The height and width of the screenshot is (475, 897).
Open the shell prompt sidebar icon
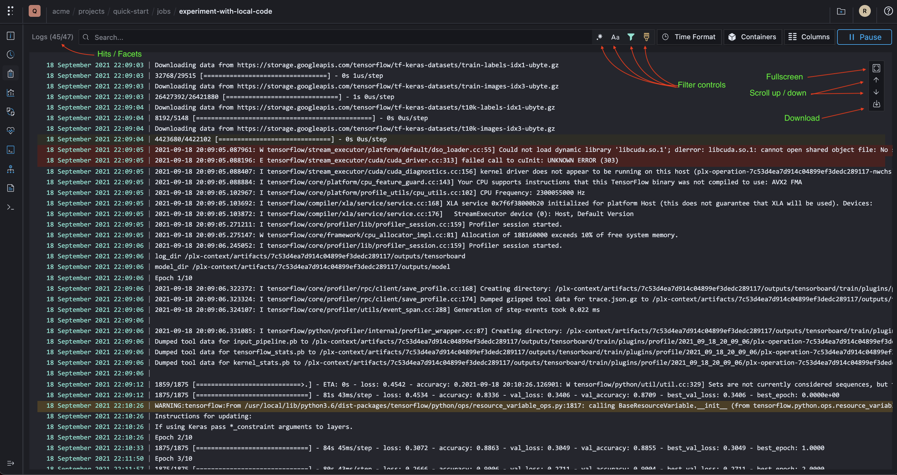pyautogui.click(x=11, y=207)
